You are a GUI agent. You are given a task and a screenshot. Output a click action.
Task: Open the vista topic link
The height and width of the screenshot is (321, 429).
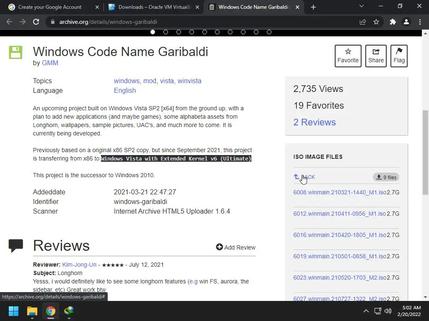167,81
